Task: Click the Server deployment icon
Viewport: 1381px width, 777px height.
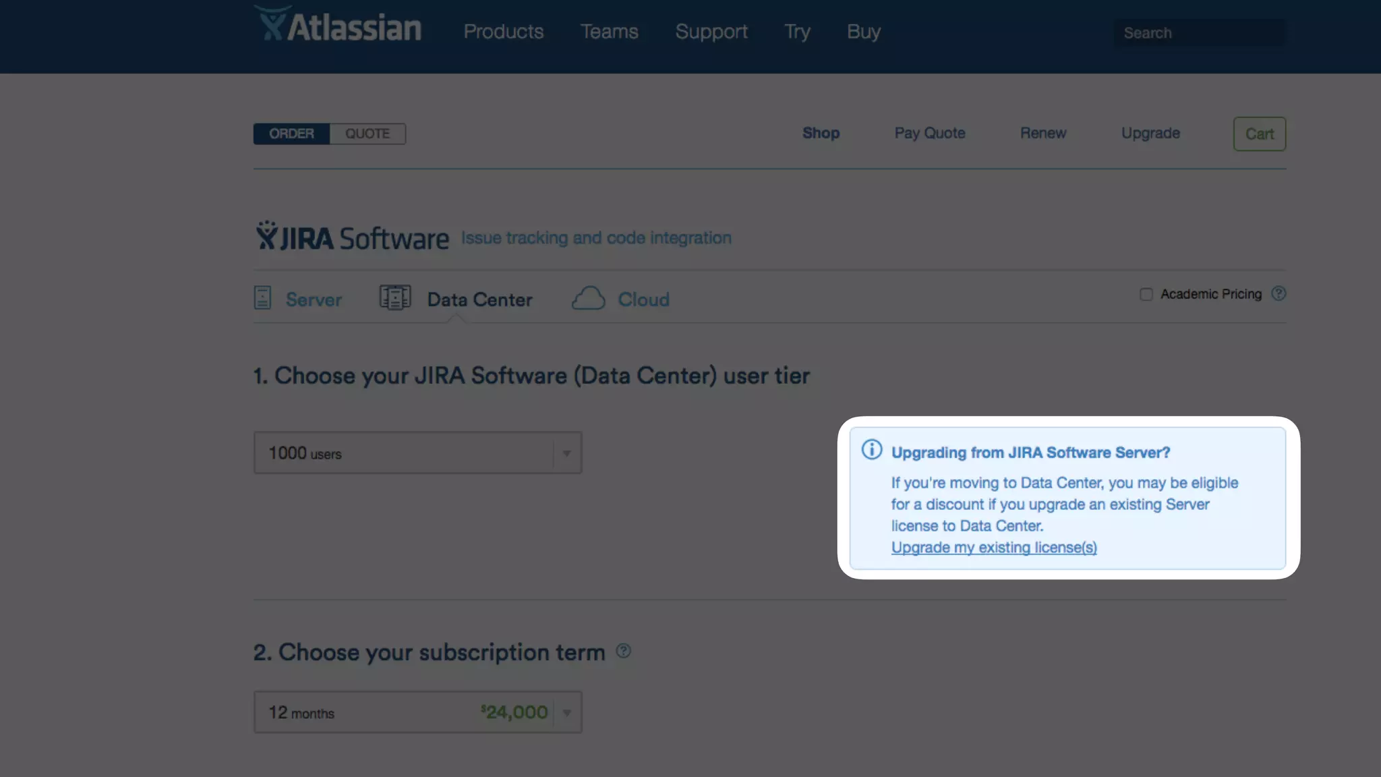Action: pyautogui.click(x=262, y=297)
